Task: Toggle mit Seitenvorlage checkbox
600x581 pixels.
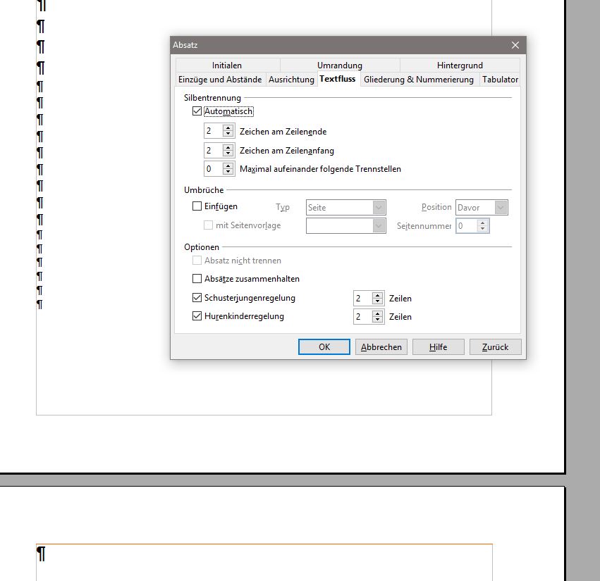Action: [208, 225]
